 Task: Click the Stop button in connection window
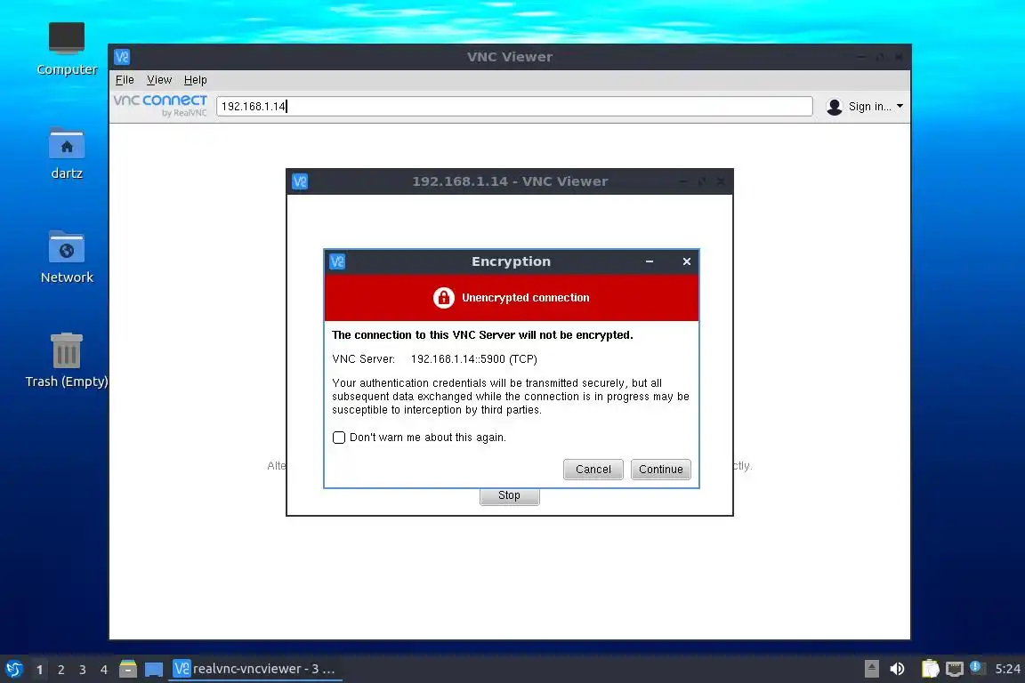(x=509, y=495)
